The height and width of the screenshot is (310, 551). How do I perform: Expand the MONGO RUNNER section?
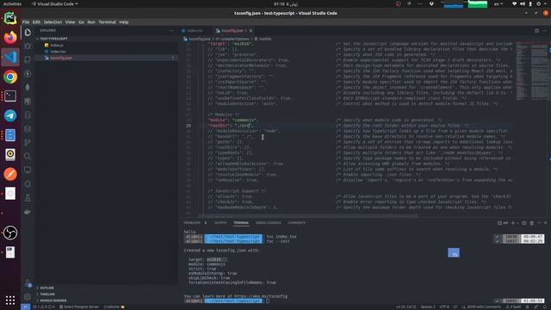click(x=53, y=301)
